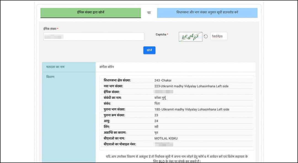The height and width of the screenshot is (163, 298).
Task: Click the age value '24'
Action: pyautogui.click(x=156, y=121)
